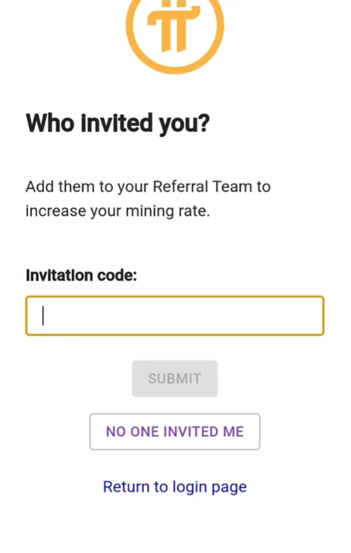The height and width of the screenshot is (553, 351).
Task: Select the yellow-bordered invitation text box
Action: (x=175, y=316)
